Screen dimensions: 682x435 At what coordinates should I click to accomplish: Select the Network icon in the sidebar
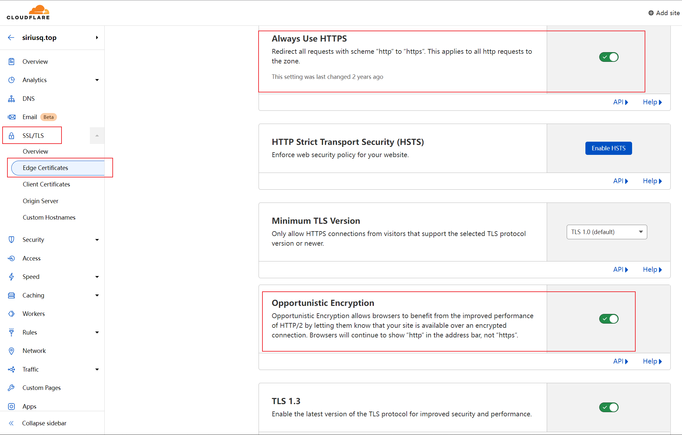click(12, 351)
